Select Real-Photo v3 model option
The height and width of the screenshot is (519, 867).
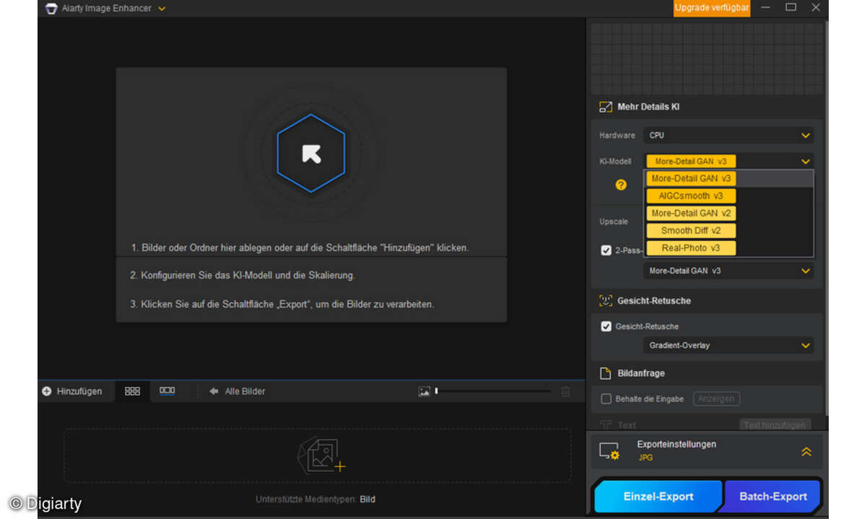pyautogui.click(x=691, y=248)
